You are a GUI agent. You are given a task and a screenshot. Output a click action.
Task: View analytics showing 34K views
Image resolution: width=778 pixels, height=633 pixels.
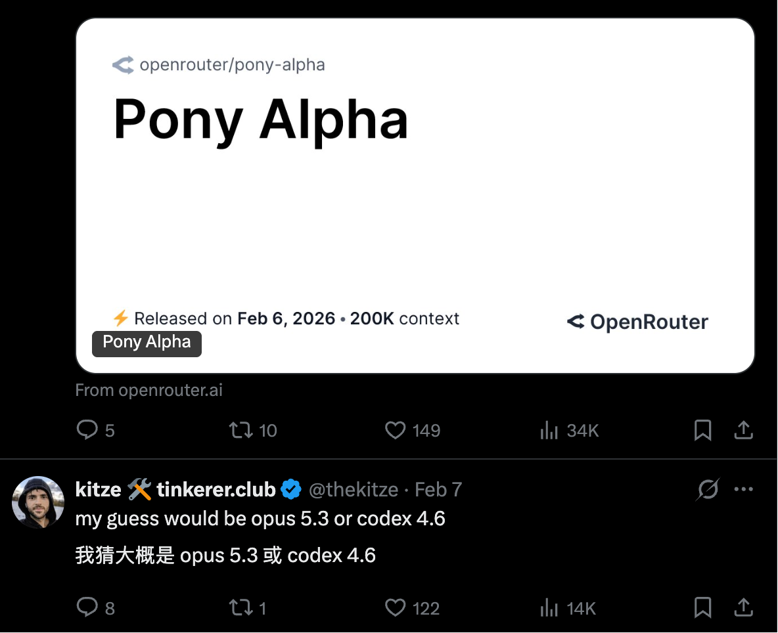point(549,430)
